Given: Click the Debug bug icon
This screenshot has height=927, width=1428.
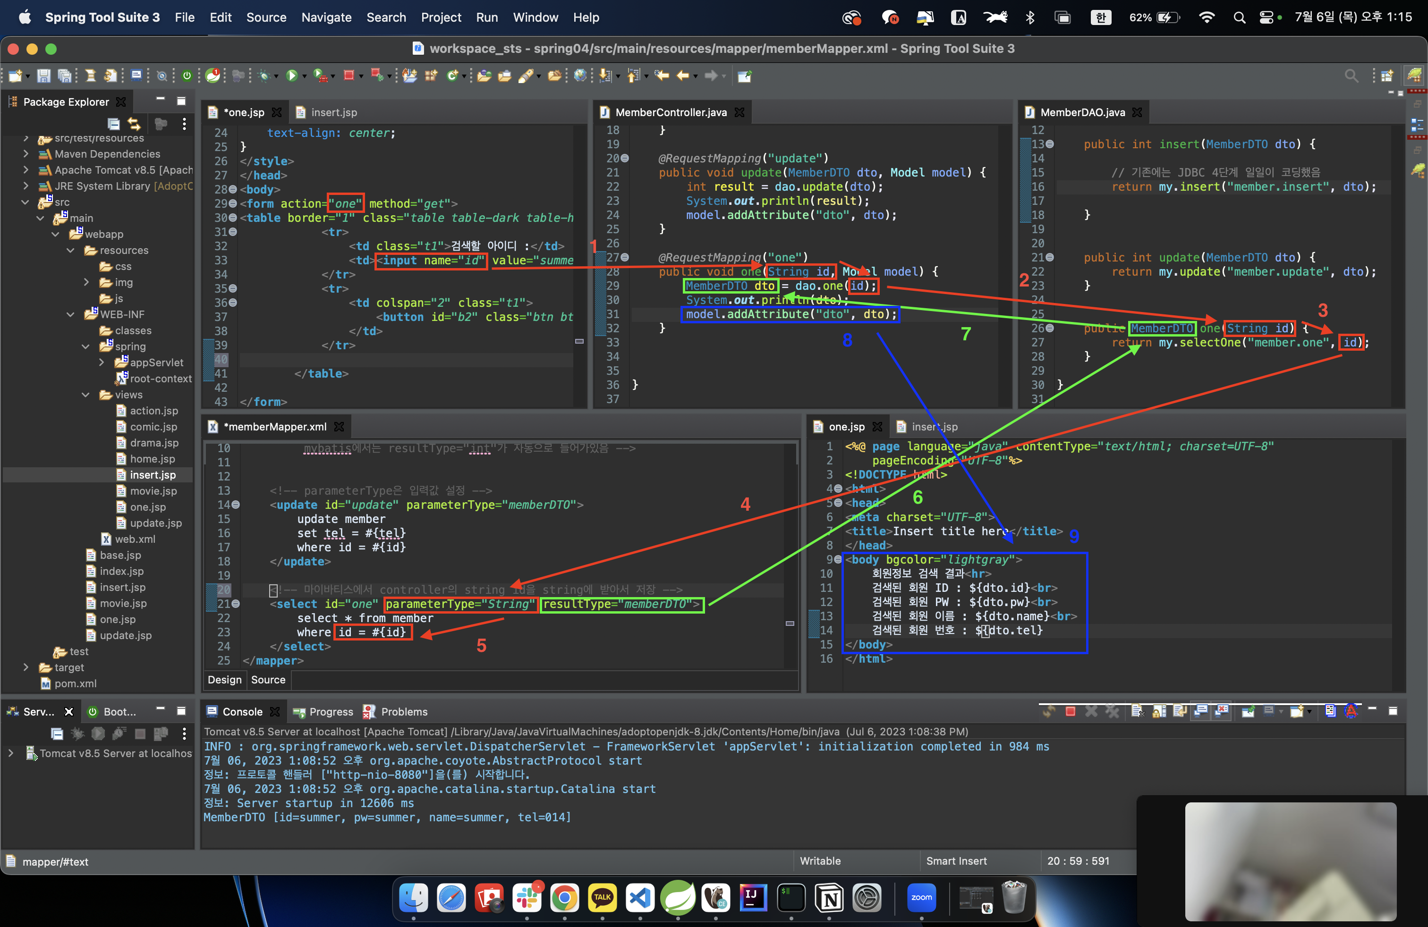Looking at the screenshot, I should click(x=263, y=76).
